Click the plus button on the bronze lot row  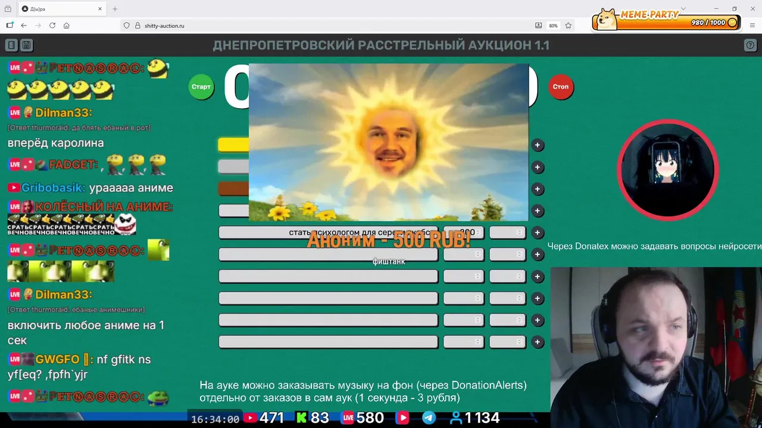538,189
